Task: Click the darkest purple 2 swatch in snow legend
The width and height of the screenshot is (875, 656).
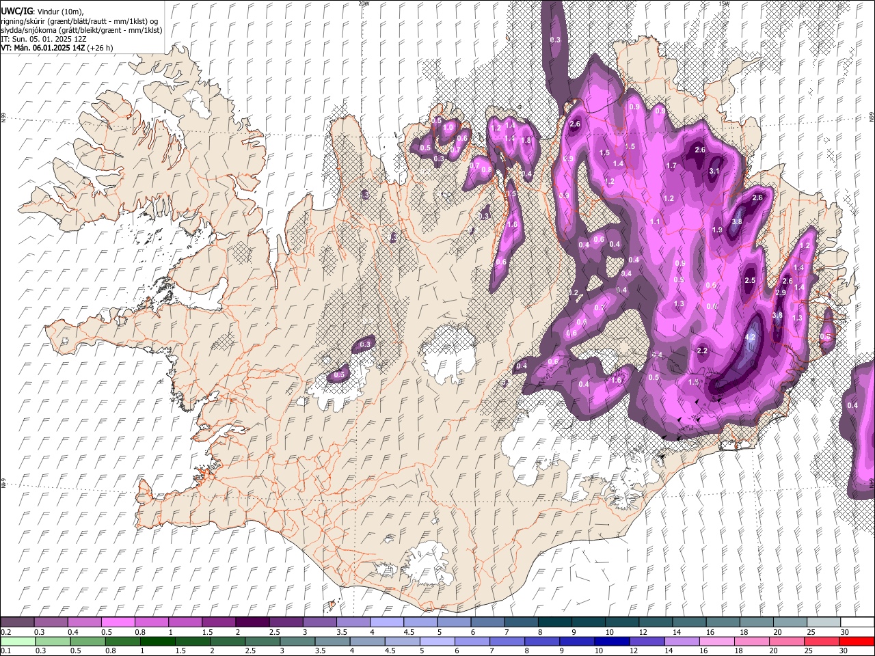Action: (x=252, y=623)
